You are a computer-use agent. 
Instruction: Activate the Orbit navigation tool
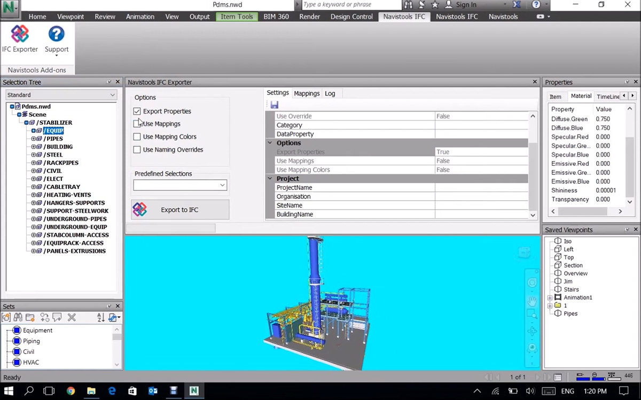pyautogui.click(x=532, y=331)
